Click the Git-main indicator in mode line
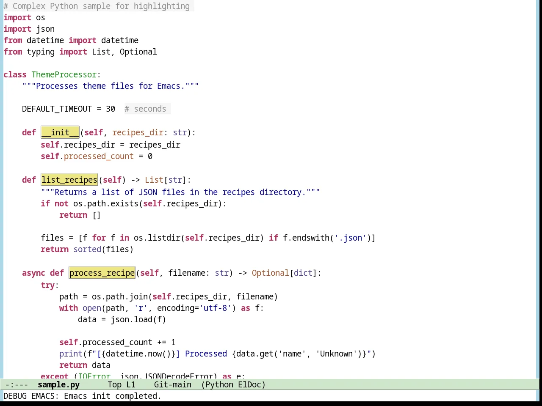The height and width of the screenshot is (406, 542). point(173,384)
